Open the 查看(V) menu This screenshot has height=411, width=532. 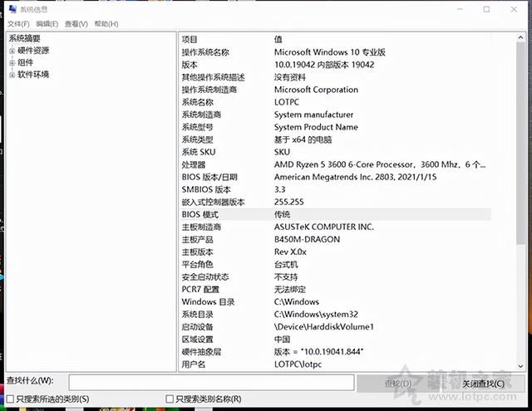coord(76,24)
